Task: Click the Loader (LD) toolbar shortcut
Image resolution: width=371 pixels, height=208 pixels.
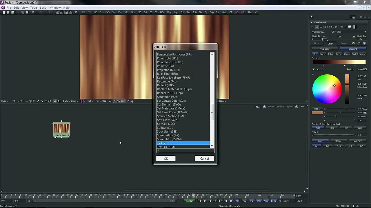Action: pyautogui.click(x=83, y=12)
